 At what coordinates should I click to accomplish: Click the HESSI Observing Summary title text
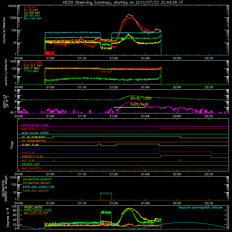click(123, 2)
